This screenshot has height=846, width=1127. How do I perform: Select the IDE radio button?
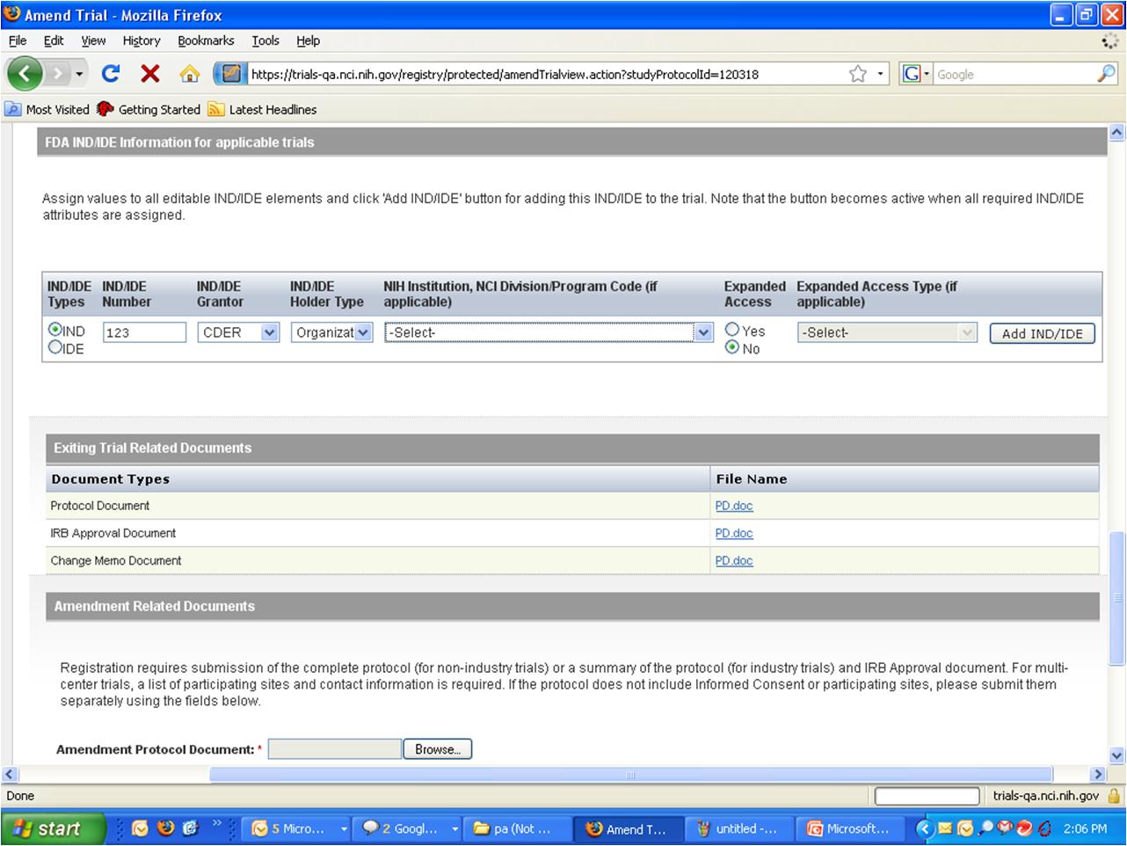55,347
